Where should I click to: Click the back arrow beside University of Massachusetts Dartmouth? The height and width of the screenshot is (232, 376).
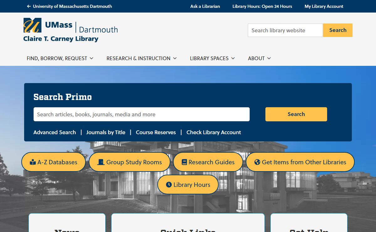click(x=29, y=6)
